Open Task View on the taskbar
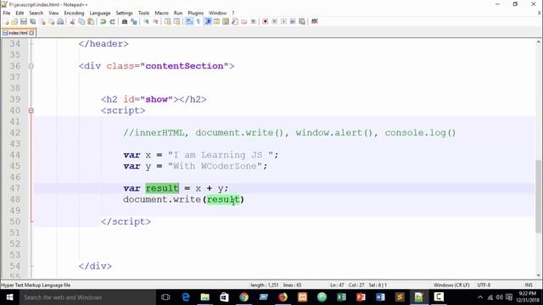This screenshot has width=543, height=305. pos(165,297)
